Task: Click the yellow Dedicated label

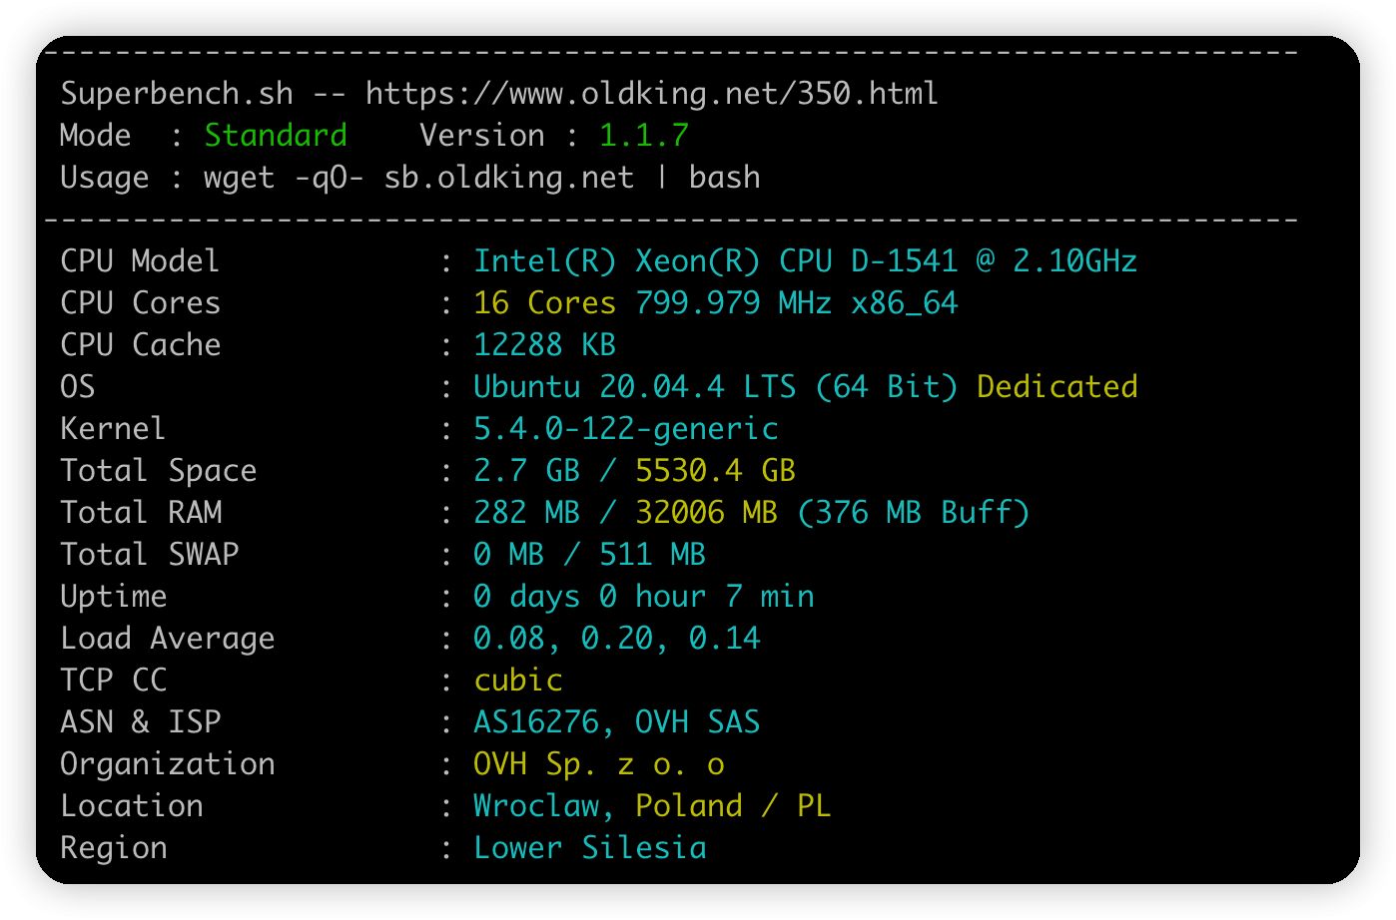Action: [1056, 387]
